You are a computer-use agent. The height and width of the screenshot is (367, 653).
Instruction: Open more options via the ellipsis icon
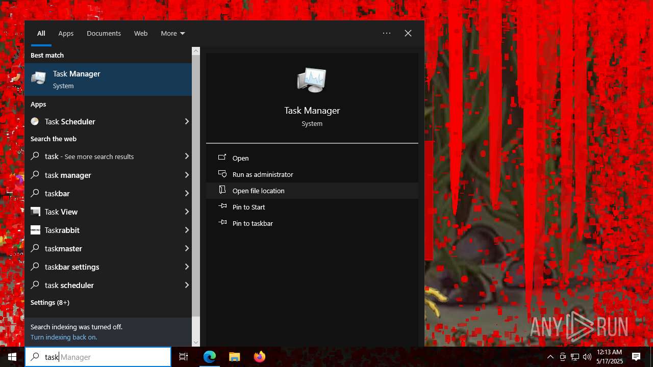tap(387, 33)
